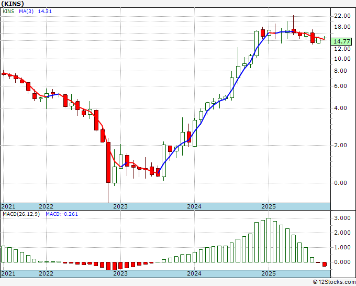Click the large red candlestick before 2023
The image size is (356, 286).
[108, 162]
